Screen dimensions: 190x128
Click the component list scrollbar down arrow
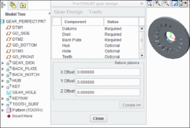pyautogui.click(x=142, y=56)
